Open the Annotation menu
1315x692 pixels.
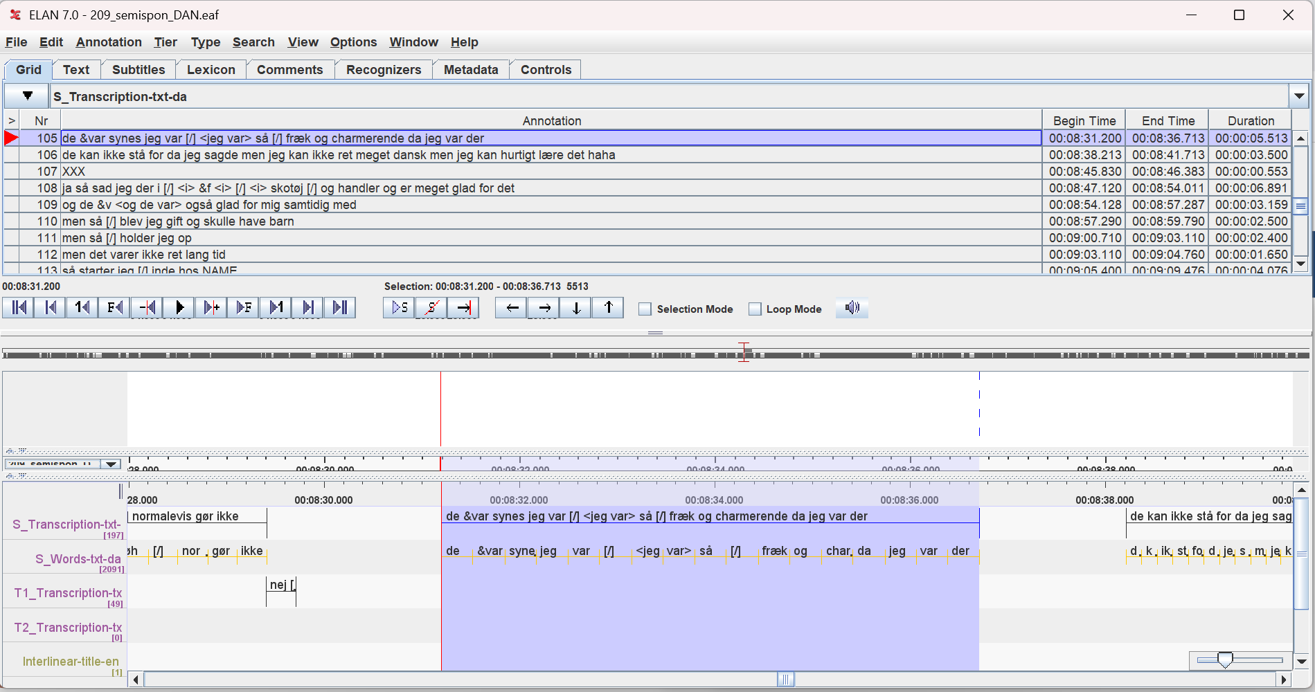109,42
